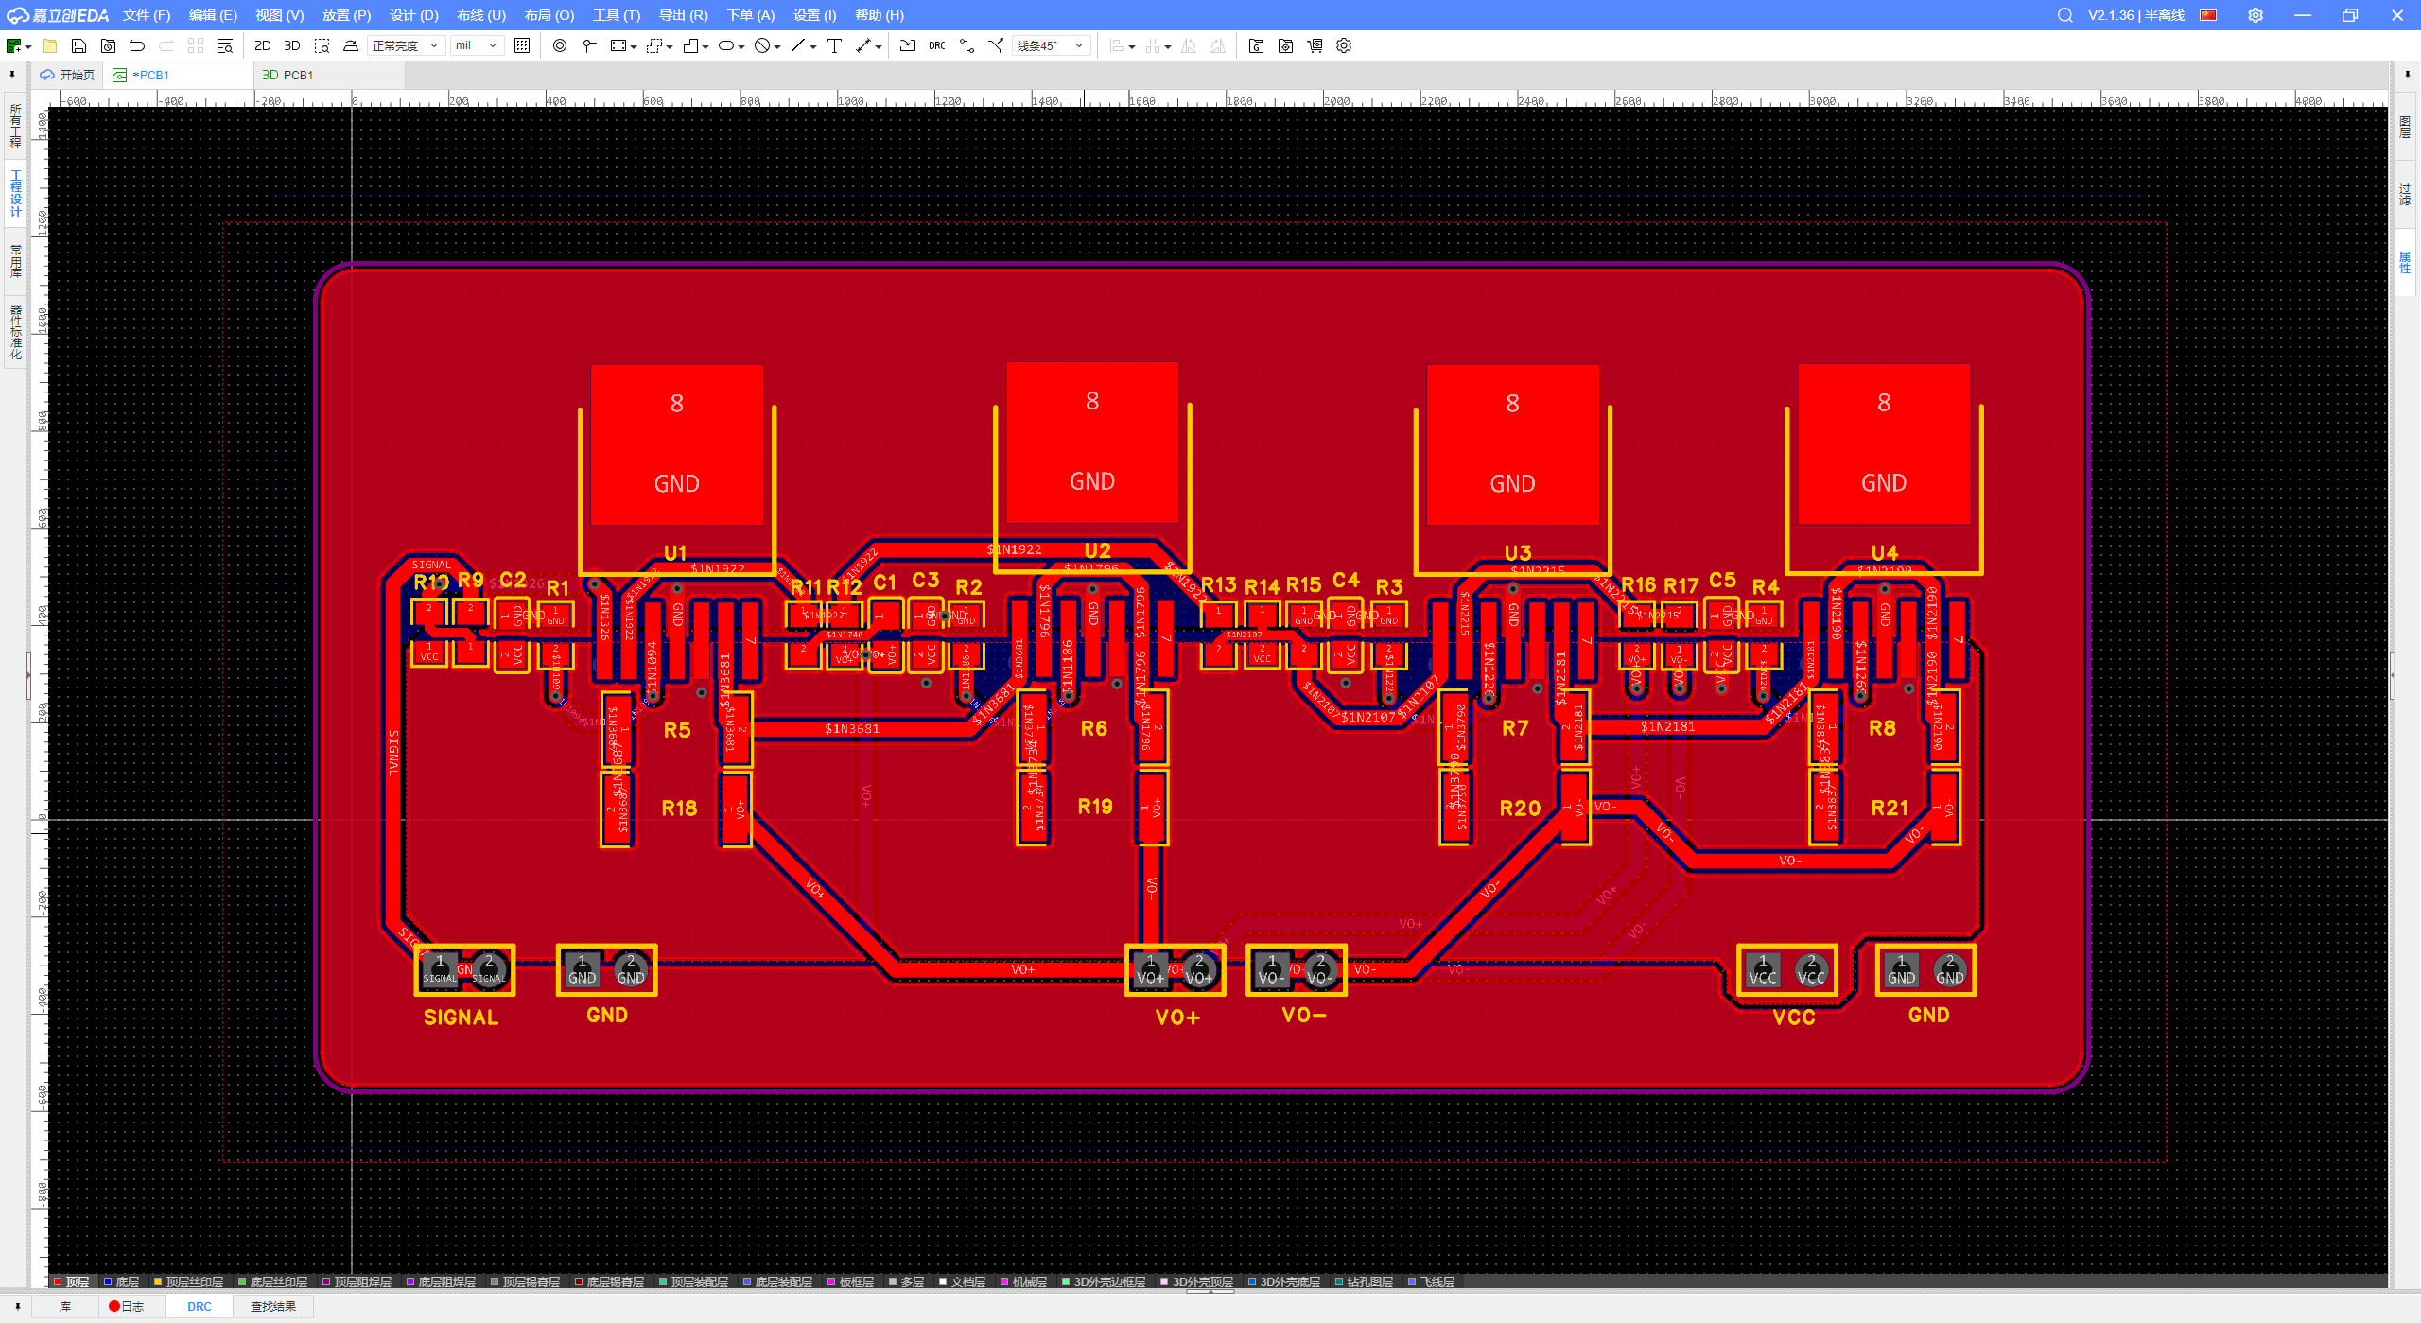Open toolbar settings gear icon
The image size is (2421, 1323).
click(1344, 45)
